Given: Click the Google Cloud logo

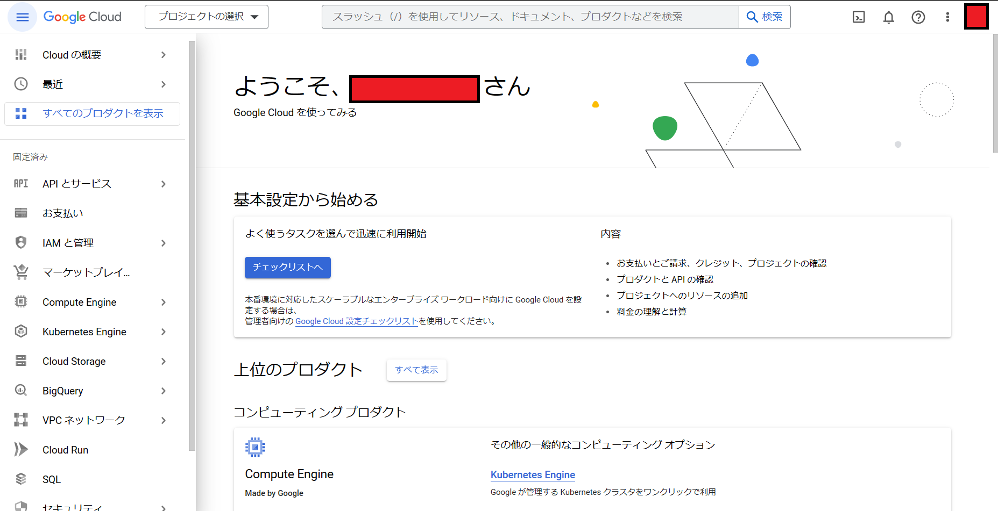Looking at the screenshot, I should click(82, 17).
